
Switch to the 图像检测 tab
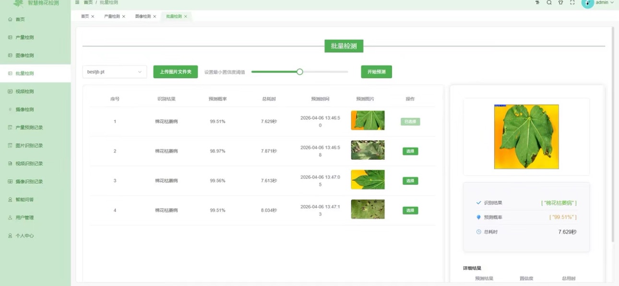143,16
